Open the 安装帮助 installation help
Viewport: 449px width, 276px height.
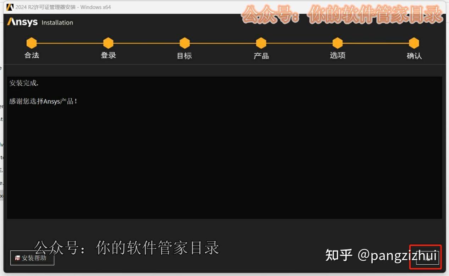(x=32, y=258)
